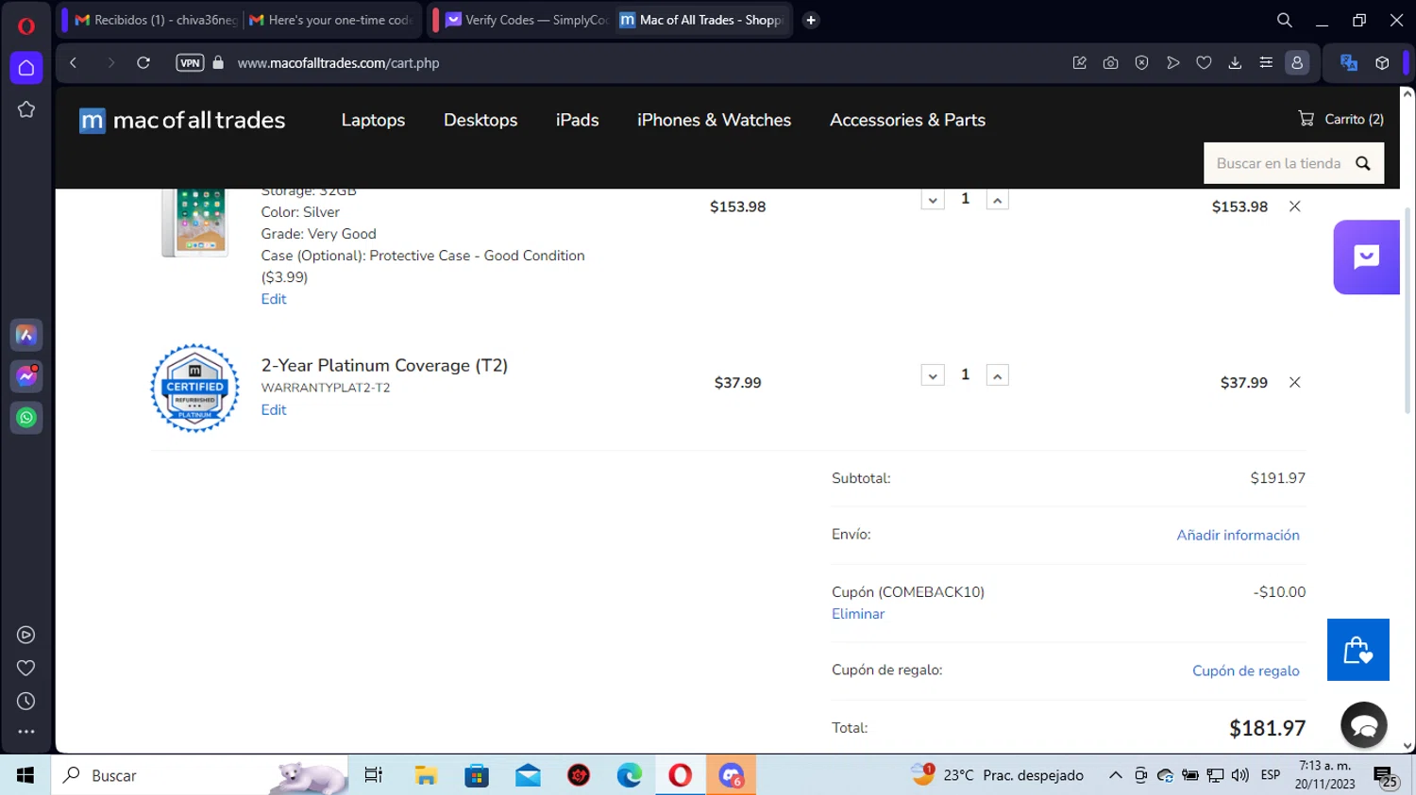Open a new tab with plus button
This screenshot has width=1416, height=795.
(x=811, y=20)
